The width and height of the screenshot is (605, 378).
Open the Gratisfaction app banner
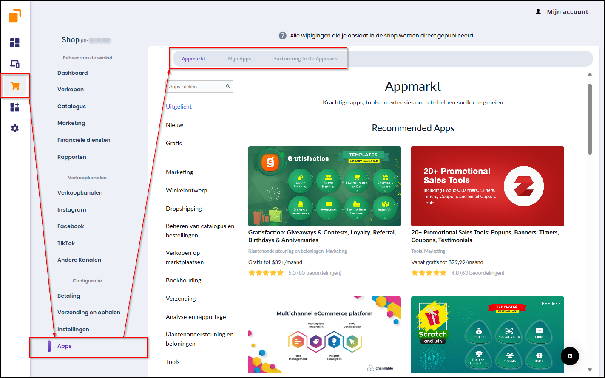[x=324, y=186]
